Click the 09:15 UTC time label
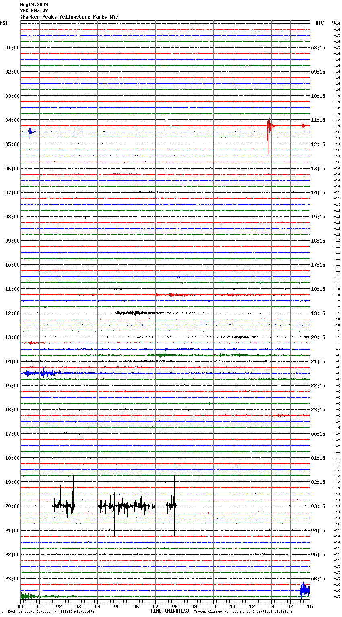Image resolution: width=342 pixels, height=617 pixels. pyautogui.click(x=318, y=72)
